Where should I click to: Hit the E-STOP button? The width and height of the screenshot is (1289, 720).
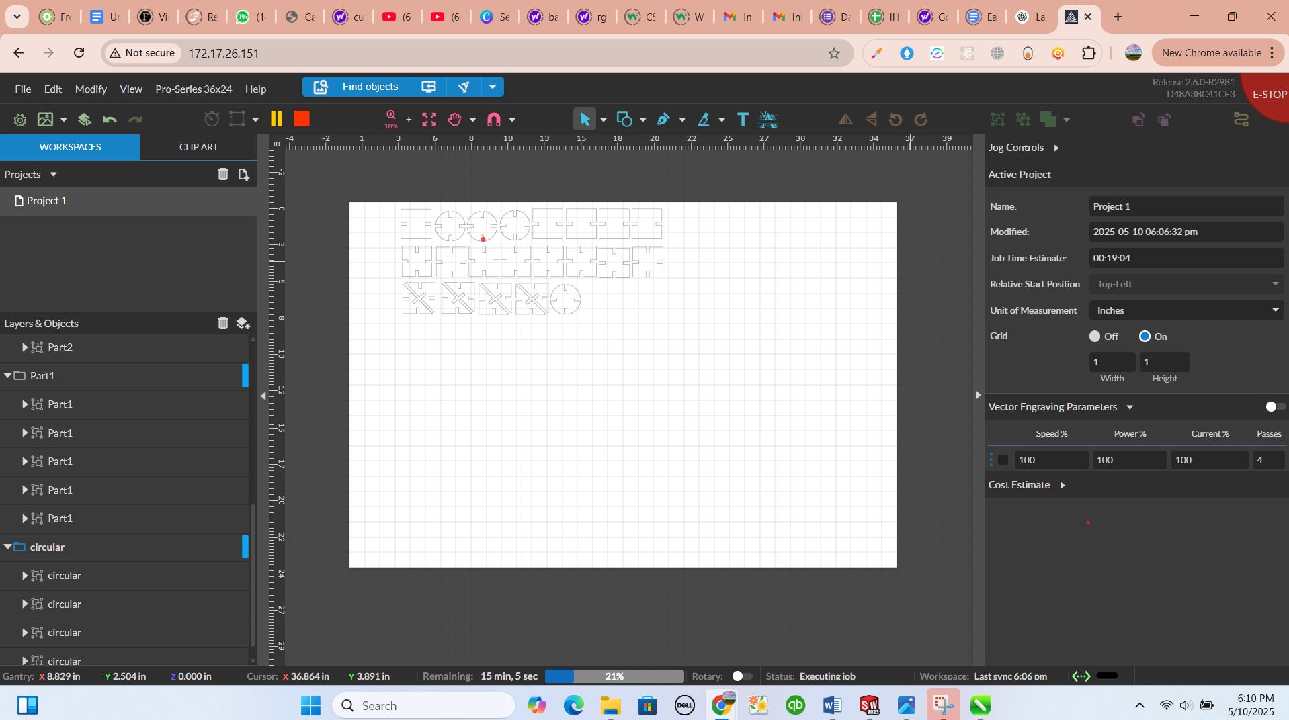pyautogui.click(x=1268, y=95)
